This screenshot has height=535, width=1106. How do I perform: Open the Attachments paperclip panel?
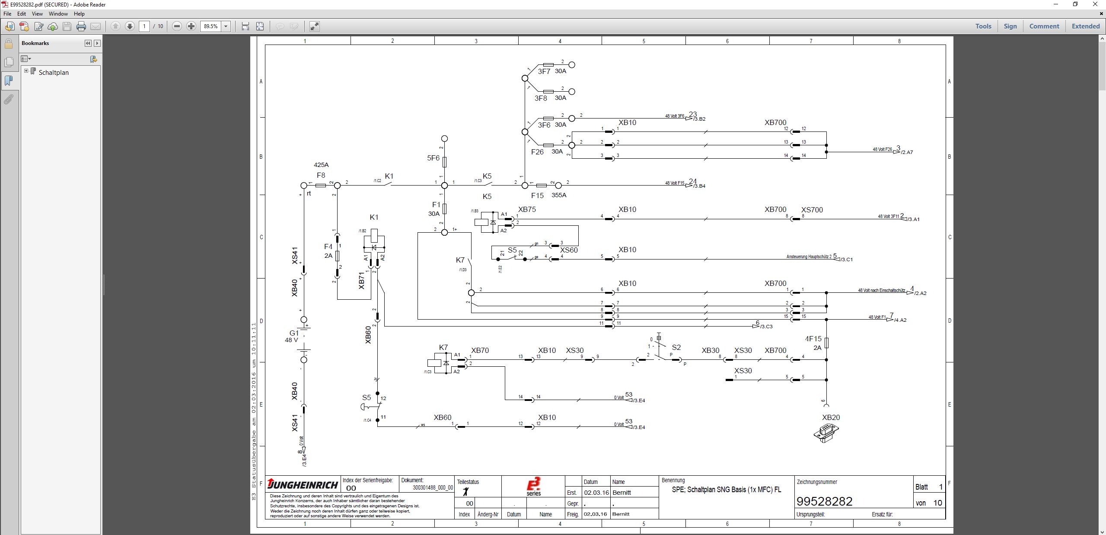[x=9, y=99]
